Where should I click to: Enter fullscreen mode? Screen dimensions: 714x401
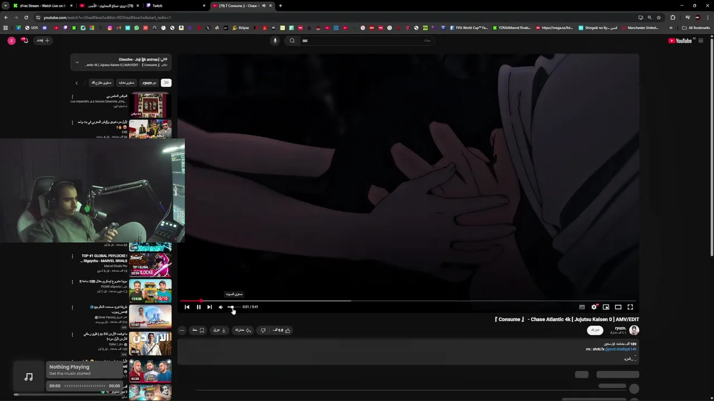(x=630, y=307)
